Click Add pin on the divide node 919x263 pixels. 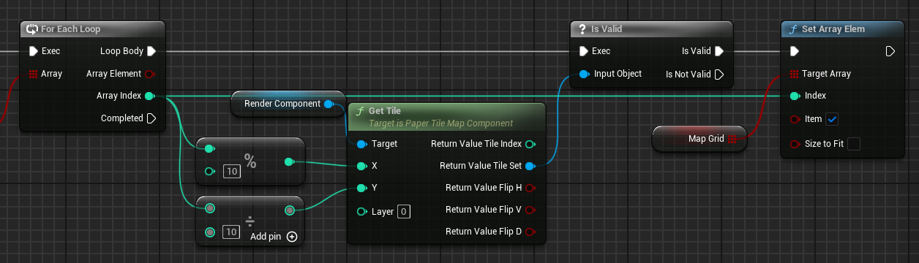pyautogui.click(x=274, y=236)
